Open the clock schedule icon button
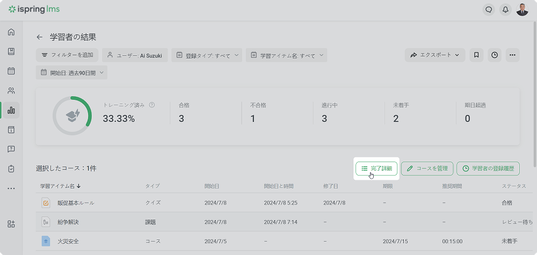537x255 pixels. pyautogui.click(x=494, y=55)
